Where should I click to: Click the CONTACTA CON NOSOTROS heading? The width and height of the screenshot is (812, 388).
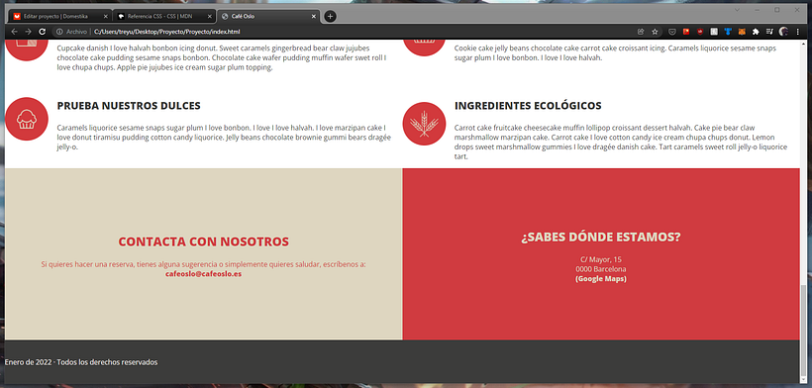204,242
